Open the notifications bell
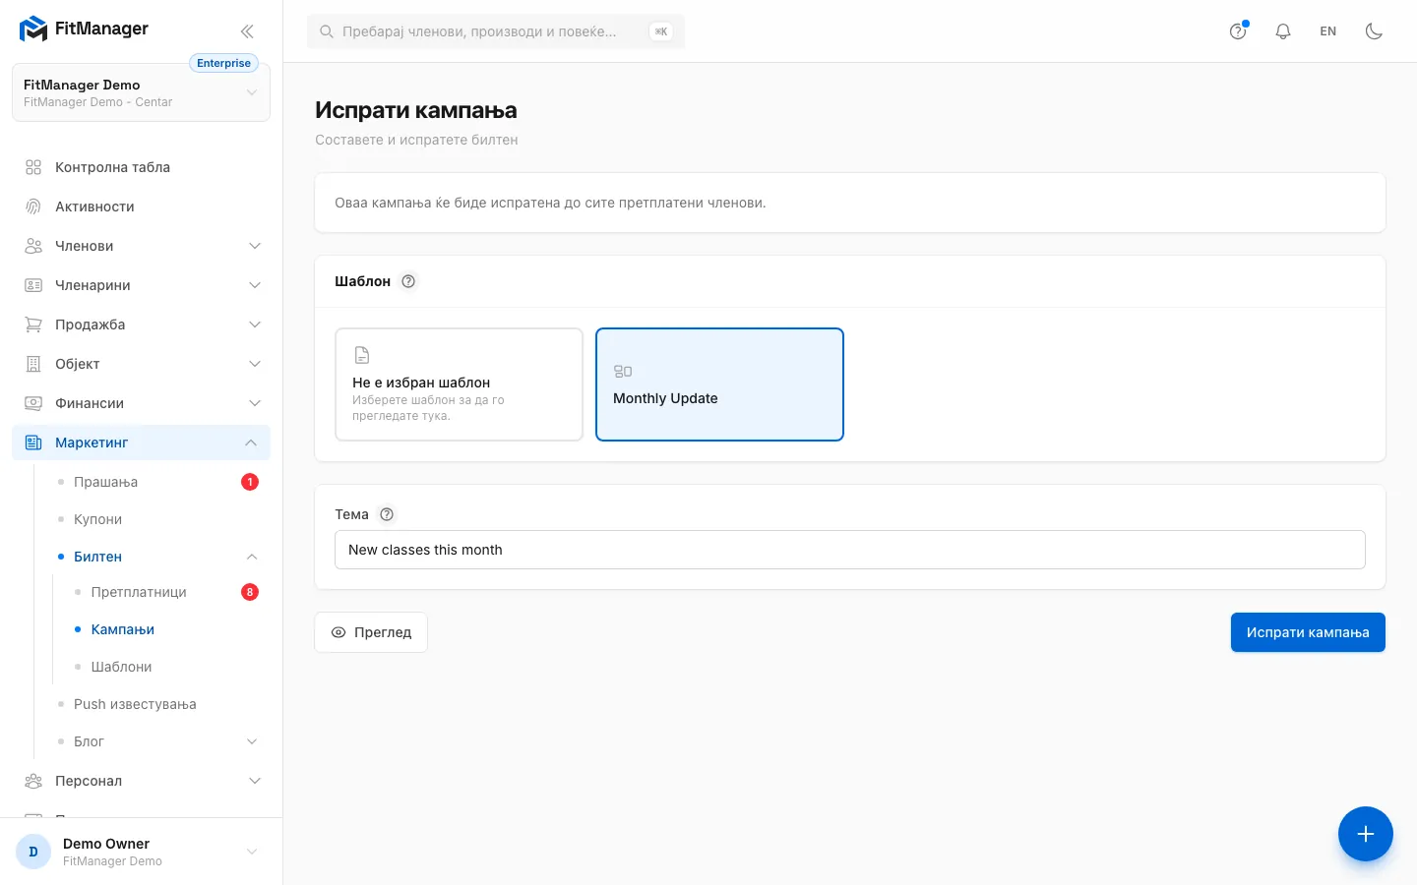Image resolution: width=1417 pixels, height=885 pixels. point(1283,31)
